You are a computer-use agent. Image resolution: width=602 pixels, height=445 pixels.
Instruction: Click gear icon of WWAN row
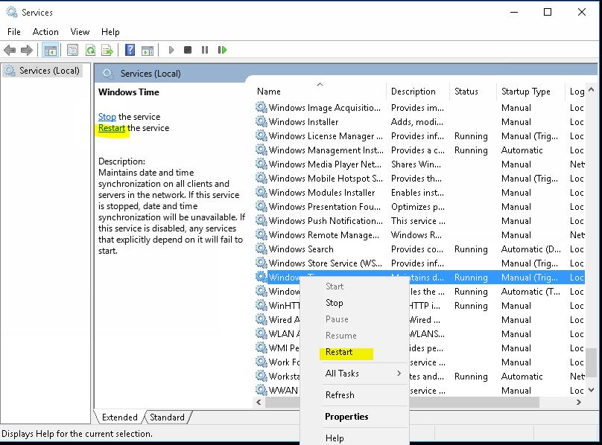pyautogui.click(x=261, y=390)
